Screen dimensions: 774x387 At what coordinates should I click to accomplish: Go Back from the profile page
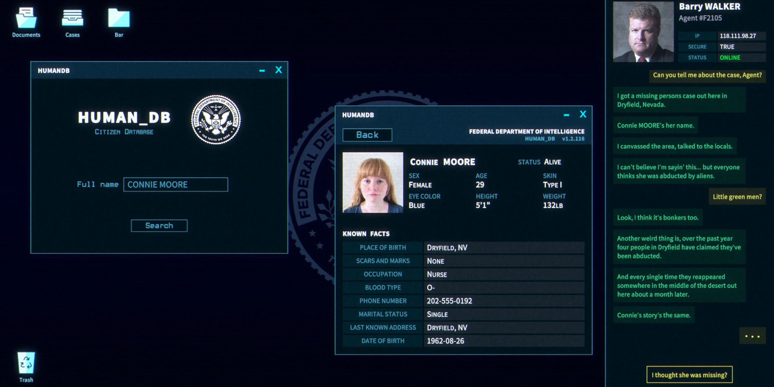tap(367, 135)
